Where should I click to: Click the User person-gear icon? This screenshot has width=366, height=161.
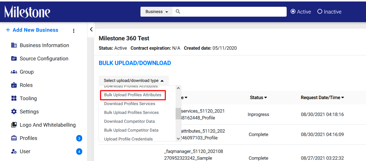coord(14,151)
